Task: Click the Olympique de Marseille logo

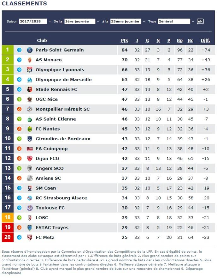Action: click(30, 80)
